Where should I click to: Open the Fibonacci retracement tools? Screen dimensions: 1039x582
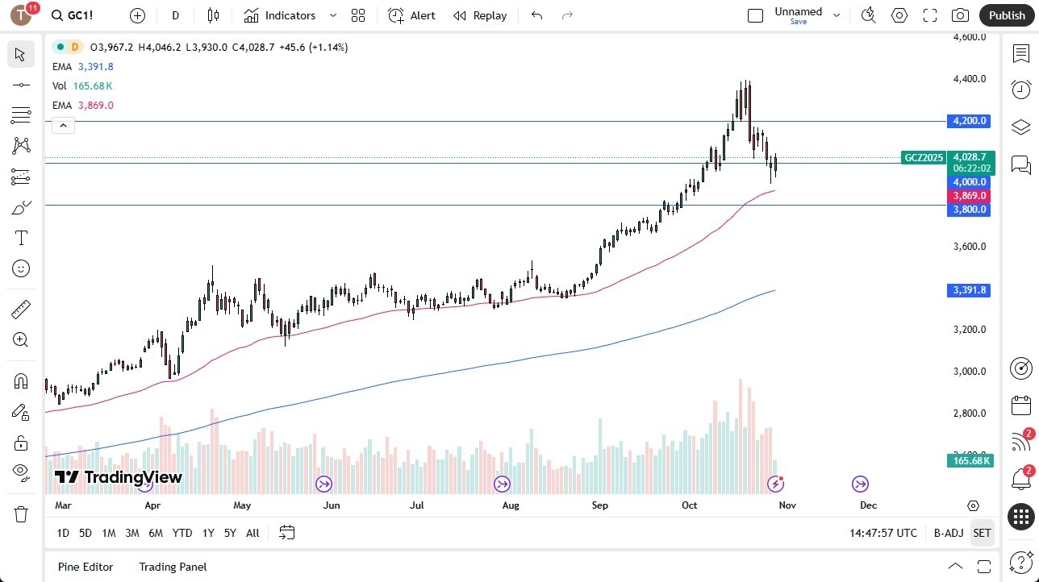coord(20,114)
